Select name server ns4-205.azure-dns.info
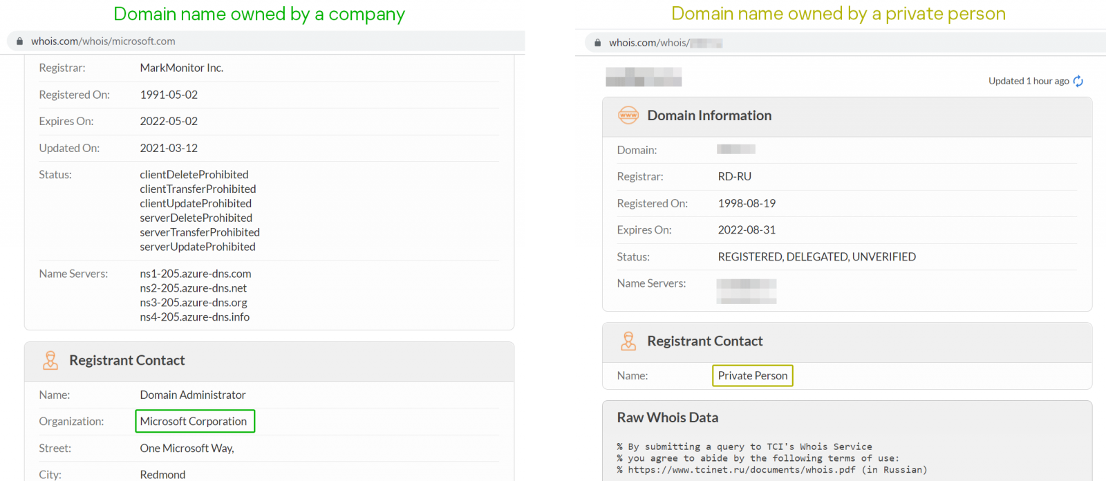Viewport: 1106px width, 481px height. 195,317
